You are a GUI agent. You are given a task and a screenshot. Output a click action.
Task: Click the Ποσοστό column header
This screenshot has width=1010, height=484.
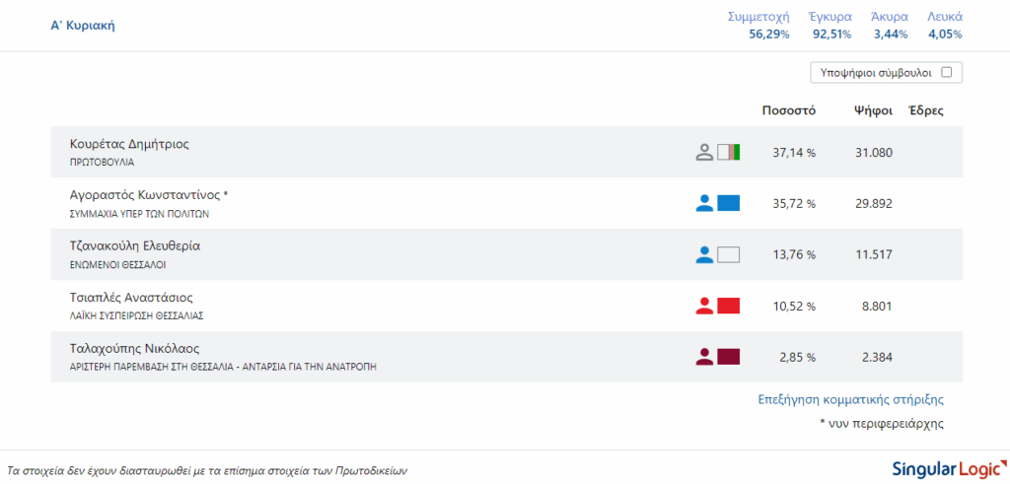tap(788, 110)
